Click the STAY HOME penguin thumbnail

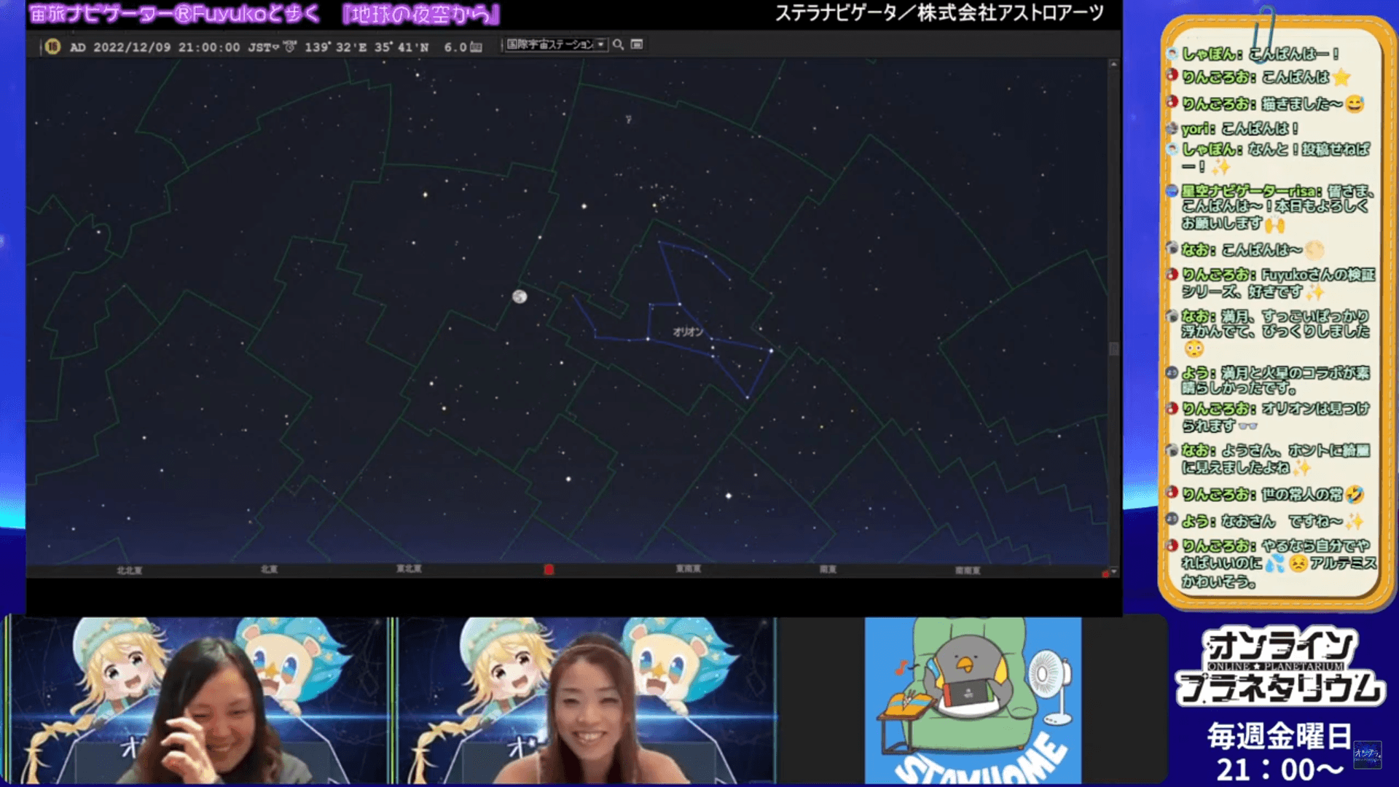(x=973, y=700)
